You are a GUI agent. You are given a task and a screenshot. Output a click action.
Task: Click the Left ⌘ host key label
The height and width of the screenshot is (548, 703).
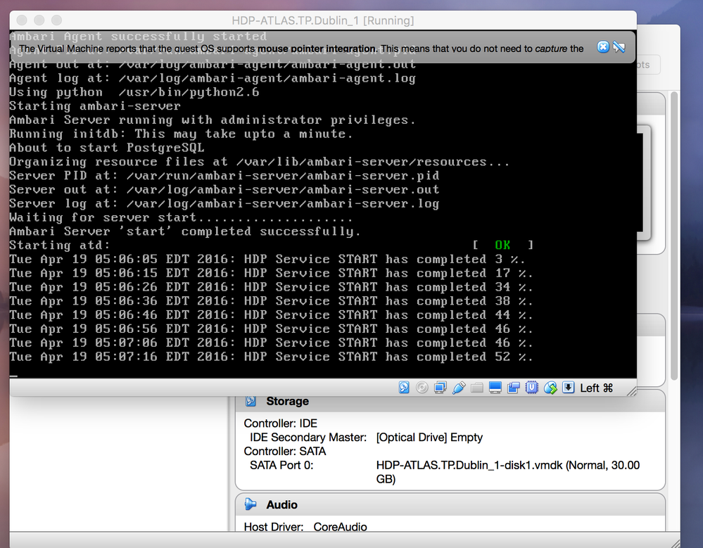pyautogui.click(x=596, y=388)
